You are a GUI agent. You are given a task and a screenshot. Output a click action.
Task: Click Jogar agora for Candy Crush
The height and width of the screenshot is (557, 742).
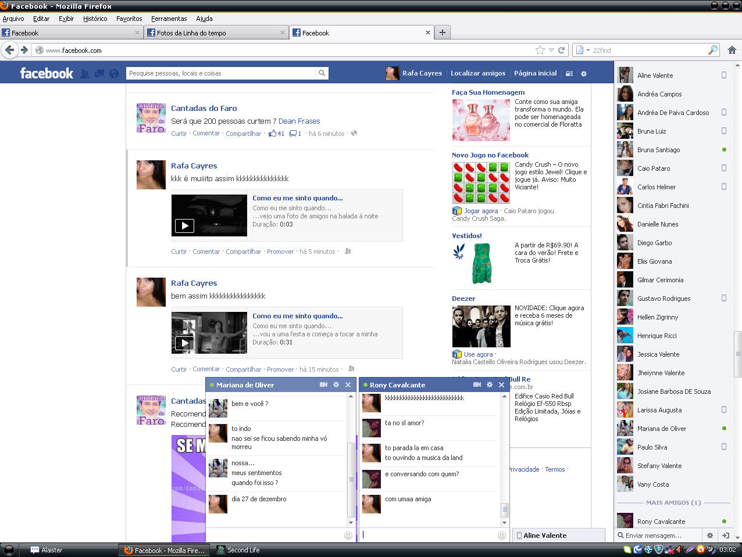(x=481, y=211)
